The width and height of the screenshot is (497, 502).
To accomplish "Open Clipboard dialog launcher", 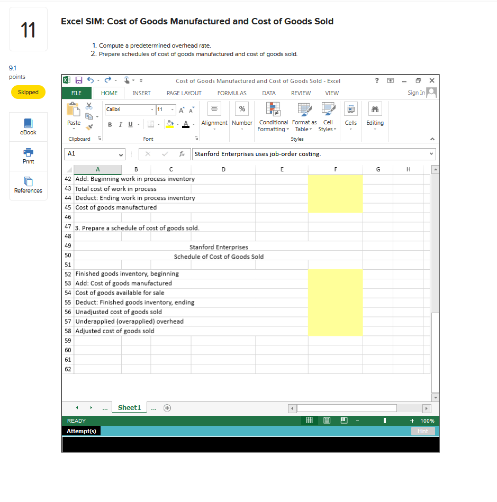I will point(100,138).
